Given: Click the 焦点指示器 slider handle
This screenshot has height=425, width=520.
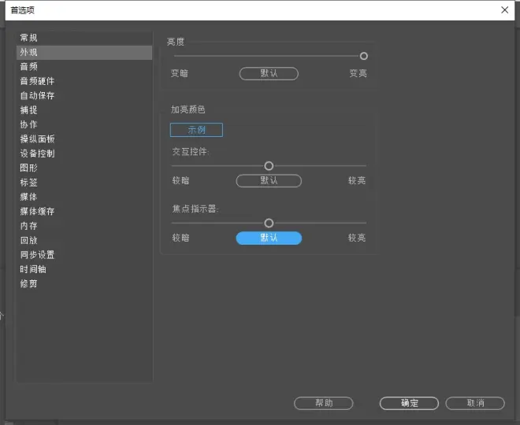Looking at the screenshot, I should click(269, 224).
